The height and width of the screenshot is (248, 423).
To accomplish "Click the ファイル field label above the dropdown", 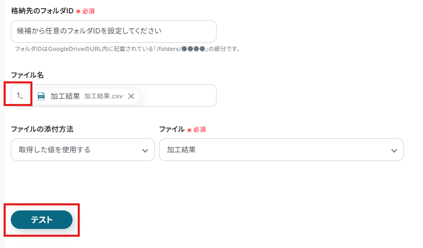I will pos(171,129).
